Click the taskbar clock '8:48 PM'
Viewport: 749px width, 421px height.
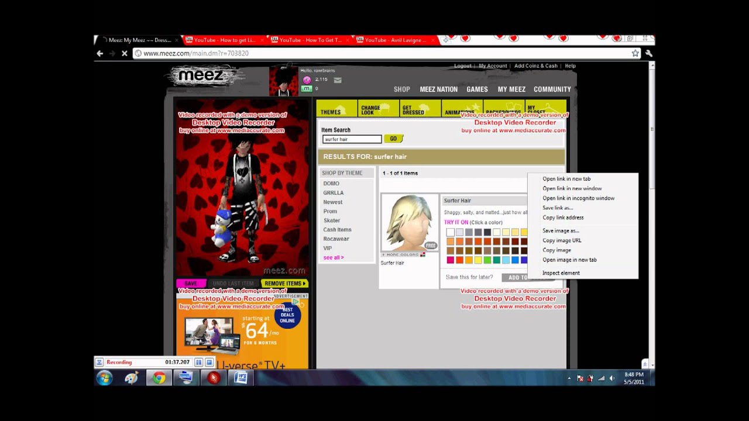coord(634,375)
